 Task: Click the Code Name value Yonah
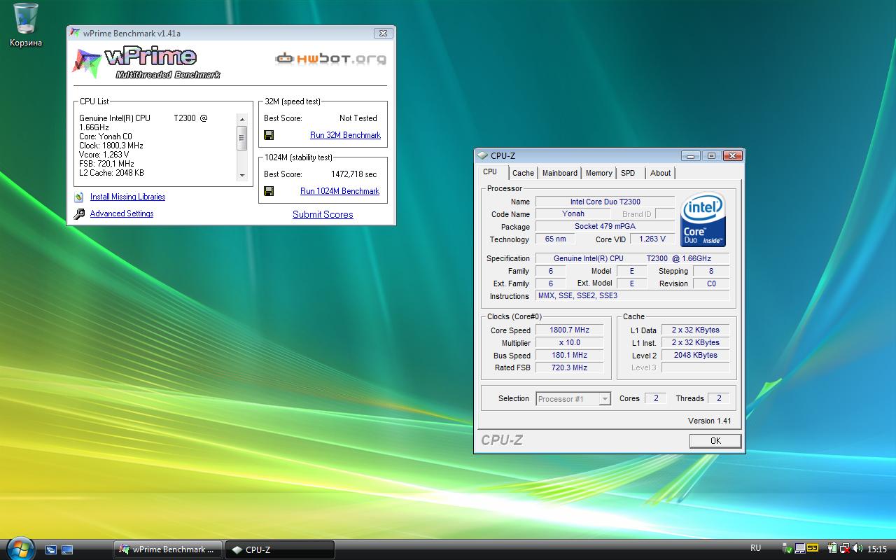coord(573,214)
